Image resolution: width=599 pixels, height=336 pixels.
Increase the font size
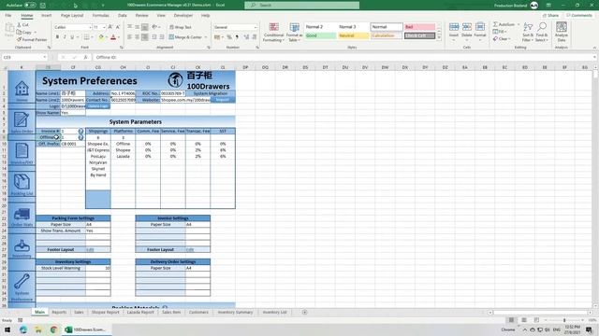click(x=110, y=27)
